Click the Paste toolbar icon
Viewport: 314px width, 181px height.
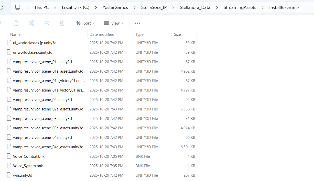pyautogui.click(x=16, y=23)
